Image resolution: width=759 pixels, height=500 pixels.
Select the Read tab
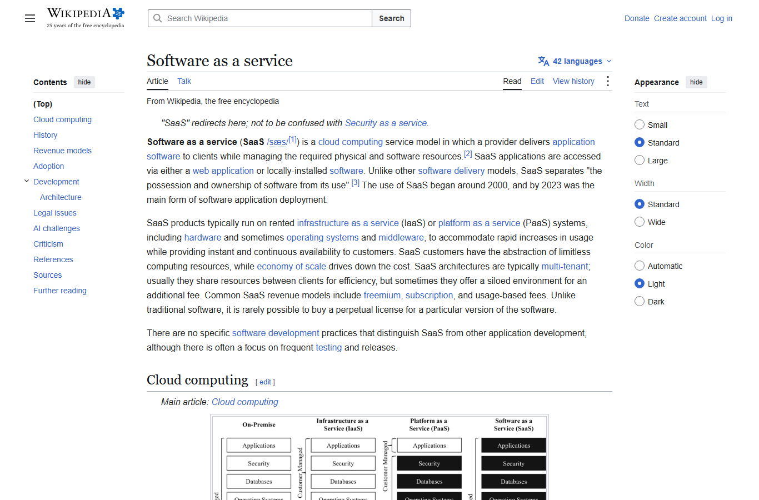[x=512, y=81]
